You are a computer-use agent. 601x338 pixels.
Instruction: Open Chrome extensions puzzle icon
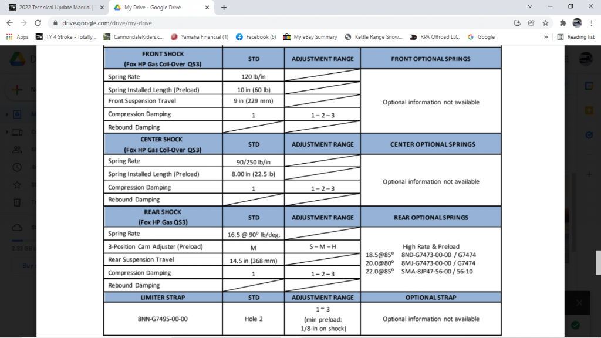pyautogui.click(x=563, y=23)
